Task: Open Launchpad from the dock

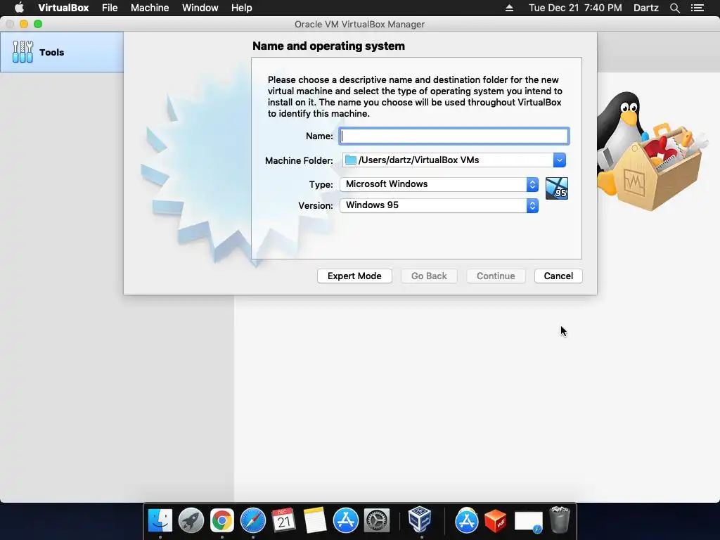Action: tap(191, 520)
